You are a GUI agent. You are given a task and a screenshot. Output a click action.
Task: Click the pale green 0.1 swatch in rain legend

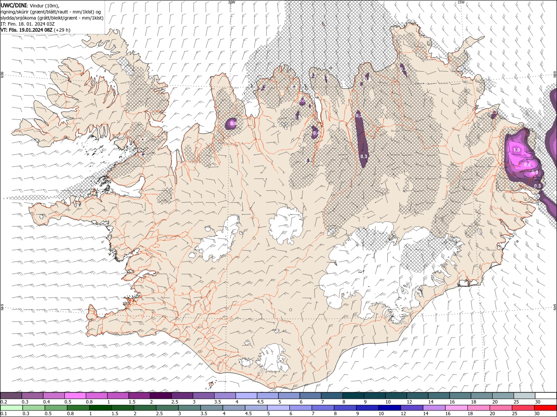[11, 408]
